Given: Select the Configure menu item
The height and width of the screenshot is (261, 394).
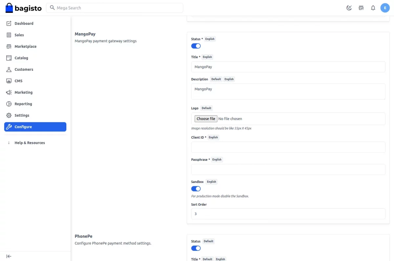Looking at the screenshot, I should pos(35,127).
